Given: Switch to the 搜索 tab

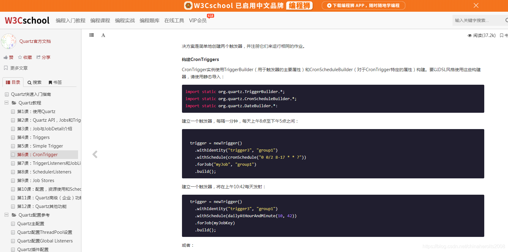Looking at the screenshot, I should point(35,82).
